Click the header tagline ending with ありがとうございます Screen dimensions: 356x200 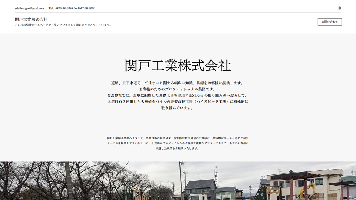[x=63, y=25]
